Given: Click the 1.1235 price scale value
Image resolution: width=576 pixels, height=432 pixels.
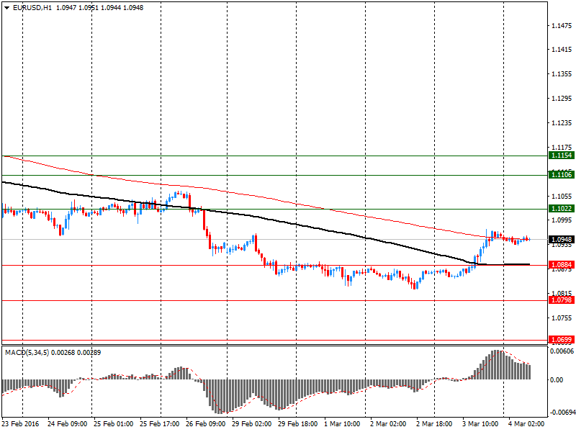Looking at the screenshot, I should [562, 123].
